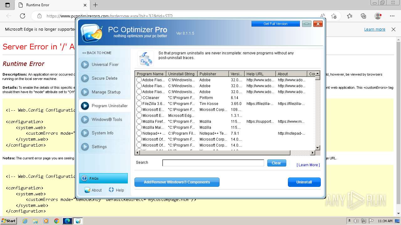Select the Piriform CCleaner Publisher cell
Image resolution: width=401 pixels, height=225 pixels.
point(206,98)
